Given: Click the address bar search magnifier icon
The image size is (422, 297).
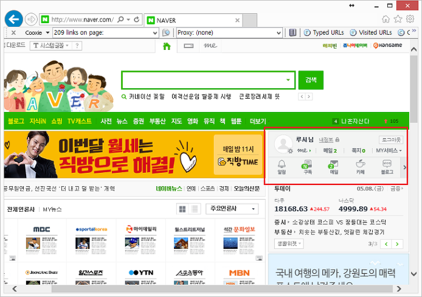Looking at the screenshot, I should 120,19.
